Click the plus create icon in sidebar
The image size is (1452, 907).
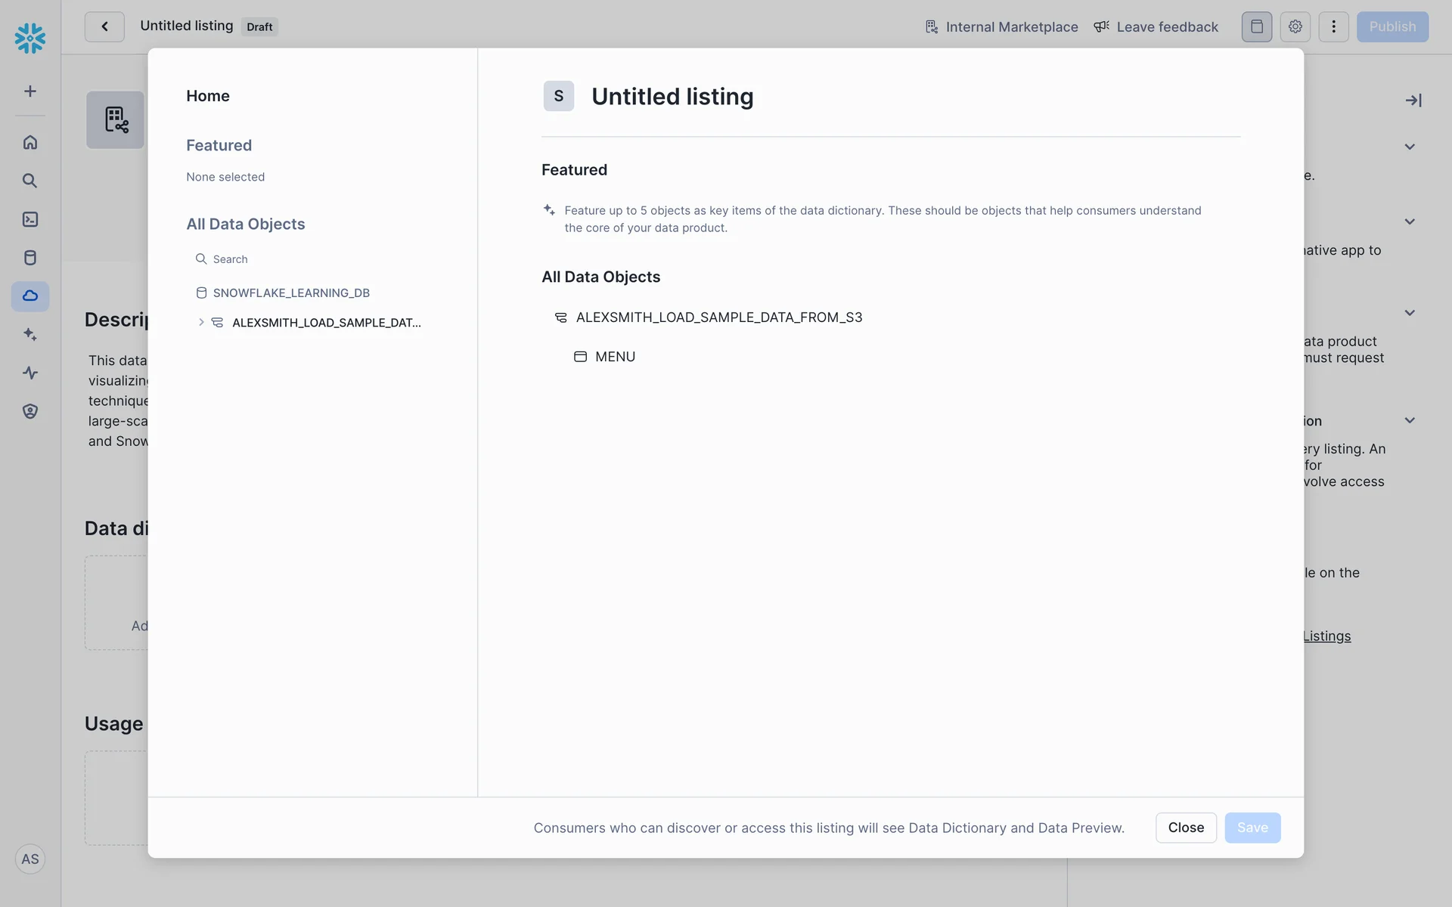(30, 91)
